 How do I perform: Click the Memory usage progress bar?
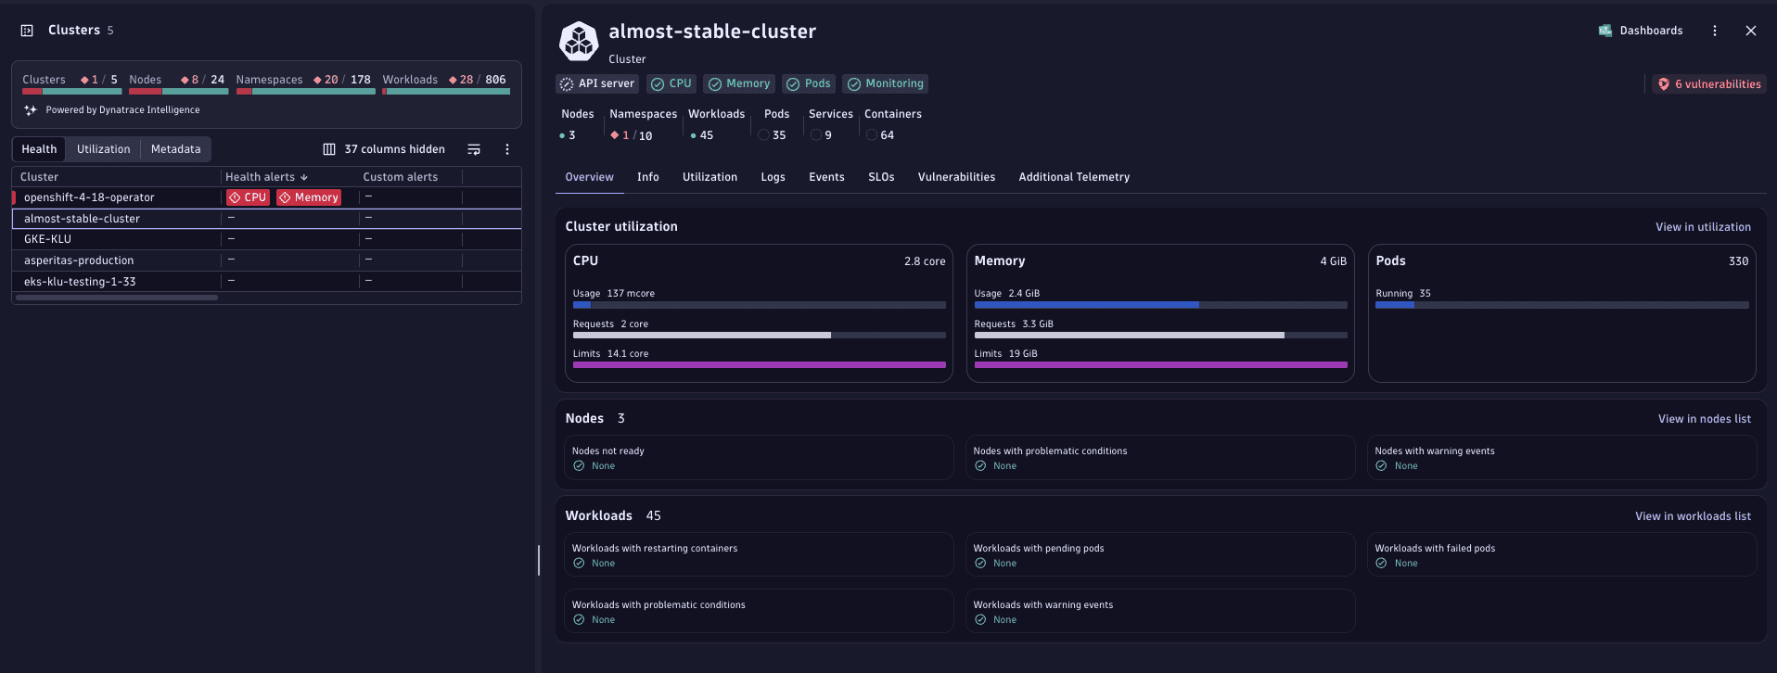[x=1159, y=305]
